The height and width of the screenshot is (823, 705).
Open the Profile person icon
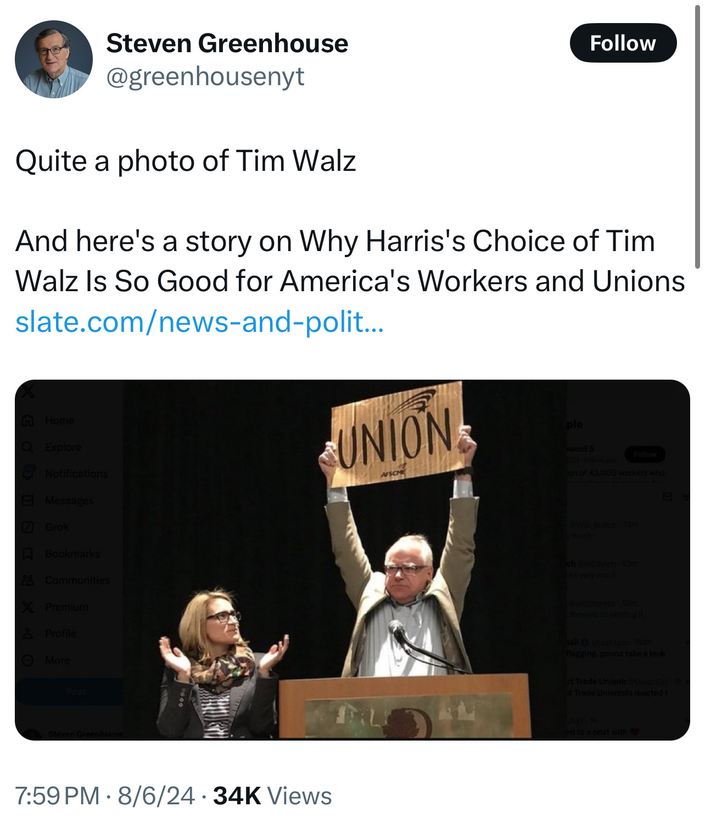pyautogui.click(x=27, y=633)
